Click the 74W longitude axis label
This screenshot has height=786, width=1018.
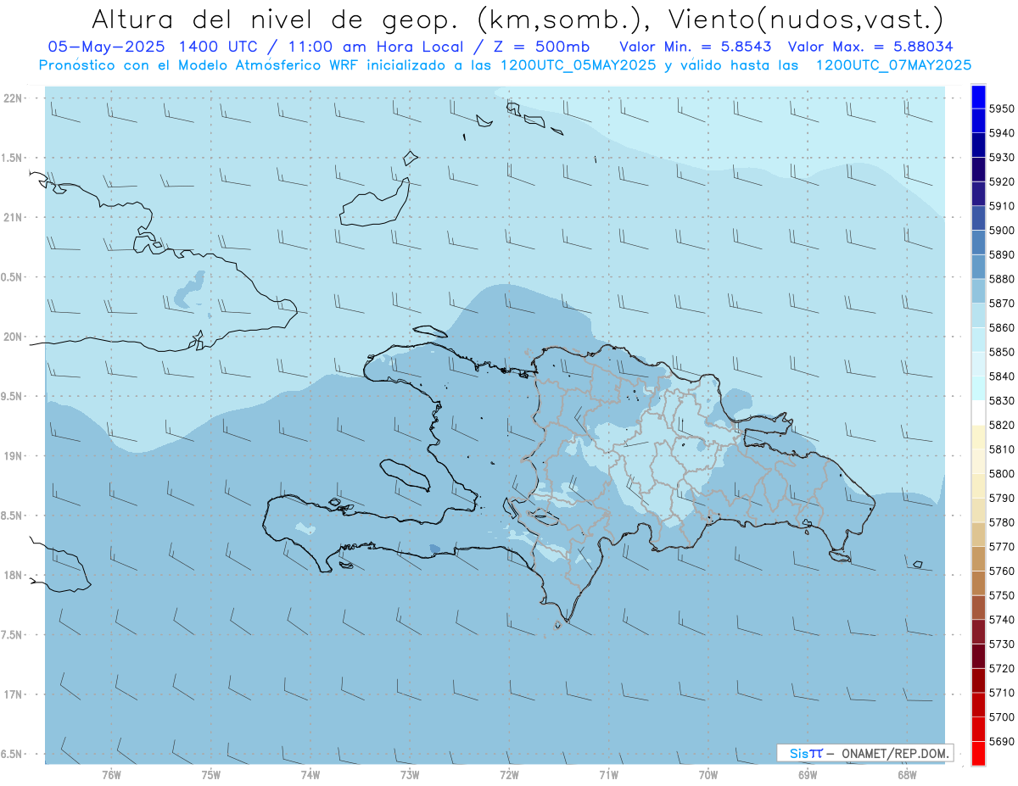310,775
